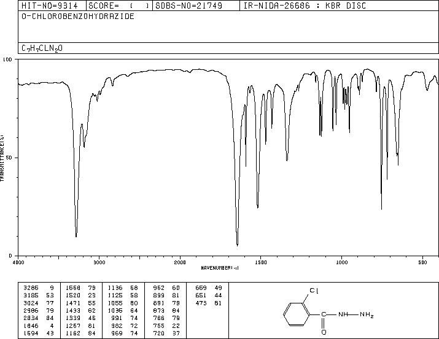
Task: Click the O-CHLOROBENZOHYDRAZIDE compound name
Action: pos(78,17)
